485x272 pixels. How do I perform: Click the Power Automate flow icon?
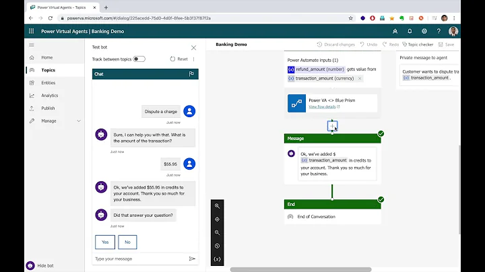pos(296,103)
